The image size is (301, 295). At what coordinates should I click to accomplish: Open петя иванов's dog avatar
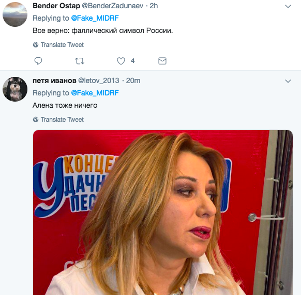point(15,89)
